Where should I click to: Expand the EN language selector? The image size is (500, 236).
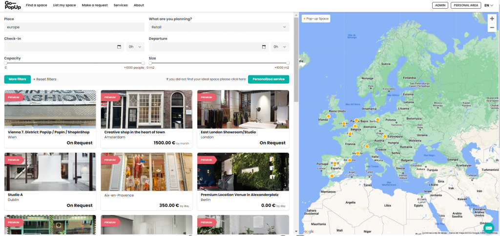coord(489,5)
